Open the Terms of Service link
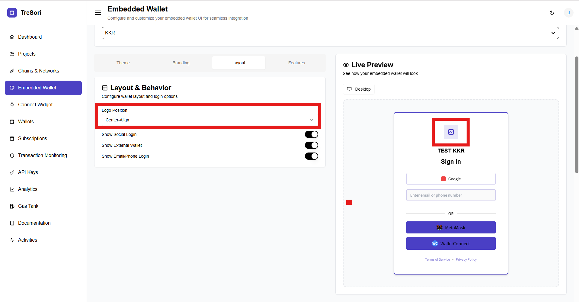The image size is (579, 302). [437, 259]
